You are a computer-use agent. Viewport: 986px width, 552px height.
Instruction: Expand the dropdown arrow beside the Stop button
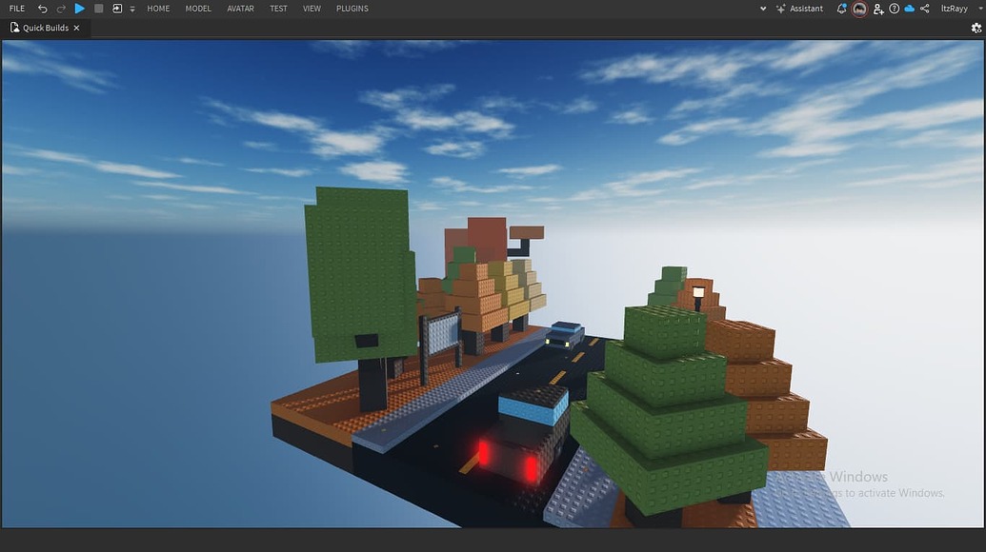coord(131,9)
